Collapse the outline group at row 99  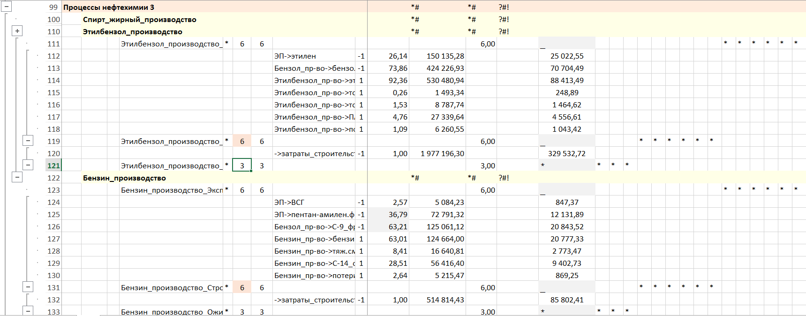[x=7, y=7]
